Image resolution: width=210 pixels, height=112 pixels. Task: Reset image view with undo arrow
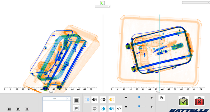click(161, 98)
